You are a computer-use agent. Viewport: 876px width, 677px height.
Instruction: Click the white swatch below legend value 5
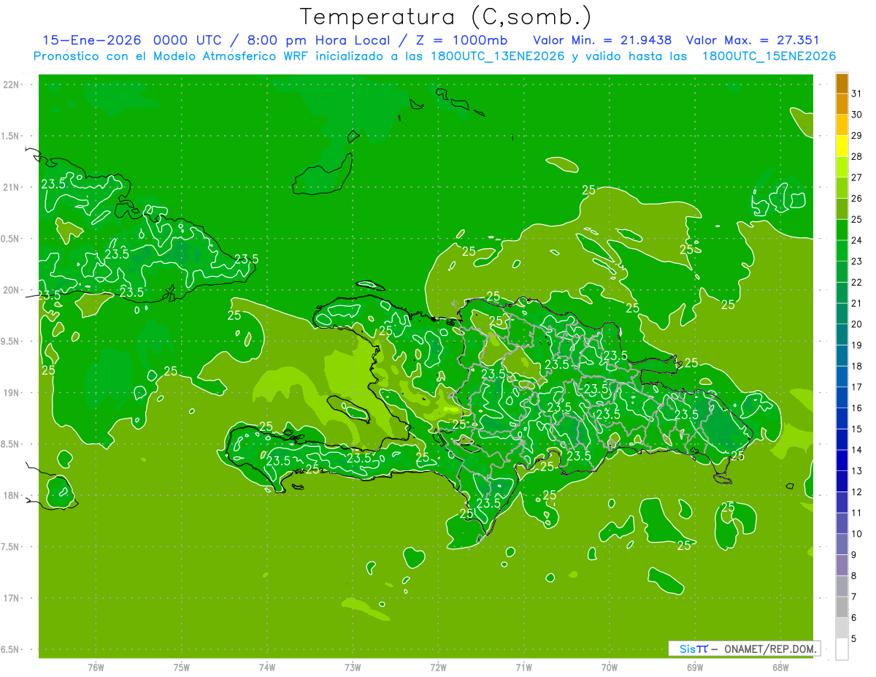point(842,649)
